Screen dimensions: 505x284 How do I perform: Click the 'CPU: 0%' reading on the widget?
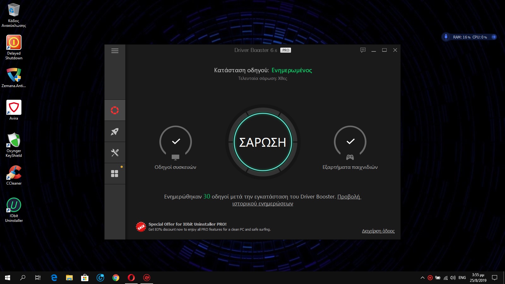480,37
